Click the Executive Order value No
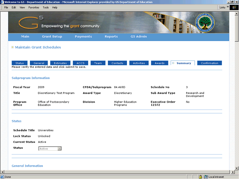239x179 pixels. tap(187, 102)
